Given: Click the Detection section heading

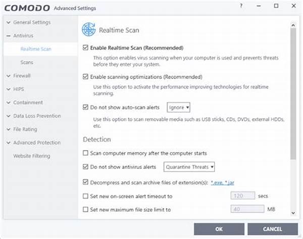Looking at the screenshot, I should pos(97,139).
